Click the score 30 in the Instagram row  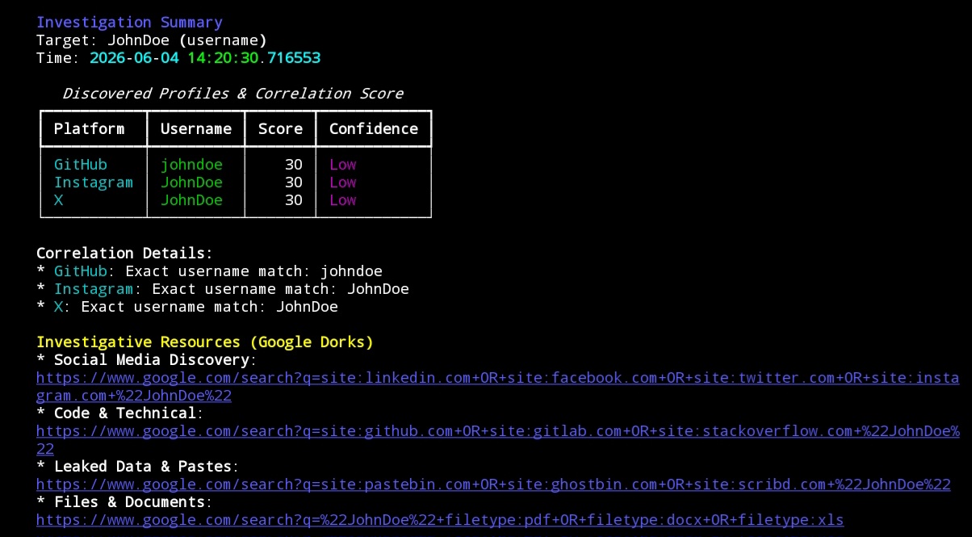tap(294, 182)
